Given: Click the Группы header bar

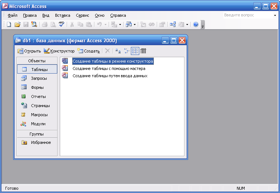Looking at the screenshot, I should pyautogui.click(x=37, y=134).
